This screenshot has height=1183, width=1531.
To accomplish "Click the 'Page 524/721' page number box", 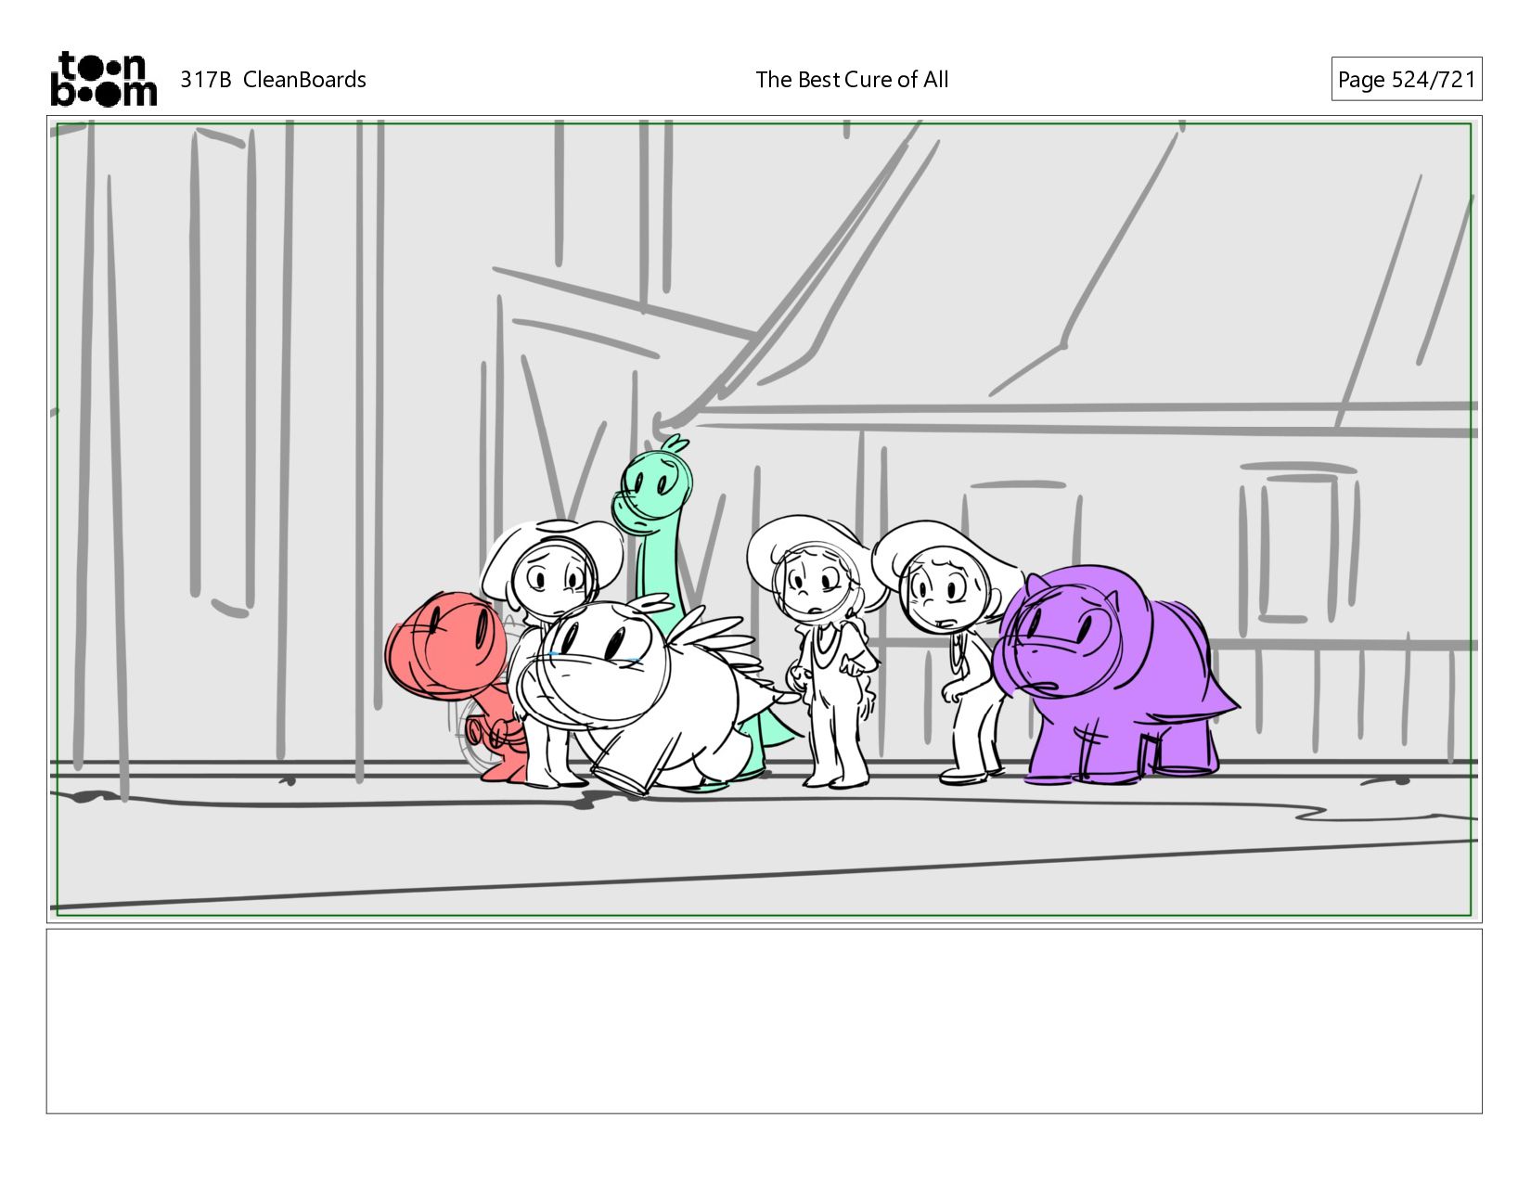I will pos(1407,80).
